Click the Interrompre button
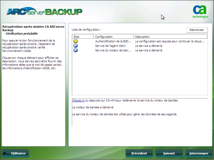 [199, 153]
